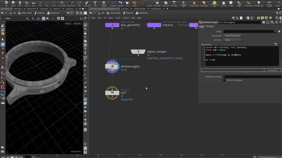
Task: Open network path history dropdown arrow
Action: coord(274,13)
